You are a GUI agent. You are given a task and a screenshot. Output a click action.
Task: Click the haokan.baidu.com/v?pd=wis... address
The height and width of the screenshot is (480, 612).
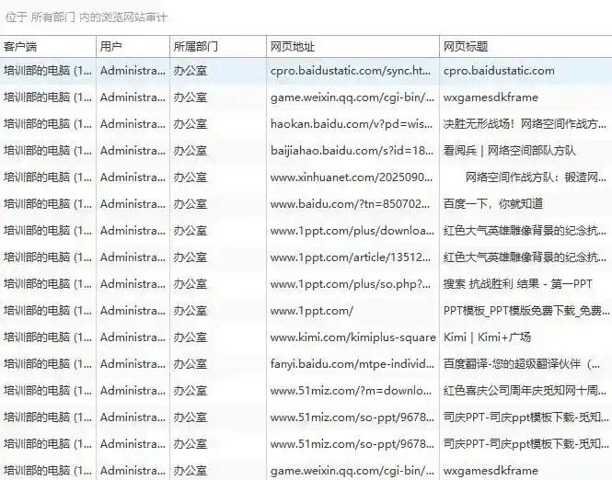pyautogui.click(x=352, y=124)
